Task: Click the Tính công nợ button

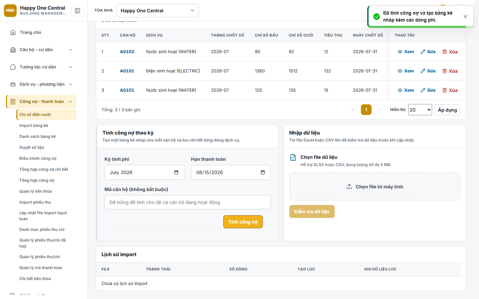Action: pyautogui.click(x=243, y=222)
